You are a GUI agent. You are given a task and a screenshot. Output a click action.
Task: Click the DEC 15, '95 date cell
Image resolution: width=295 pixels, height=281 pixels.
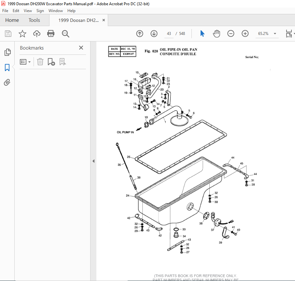(128, 49)
